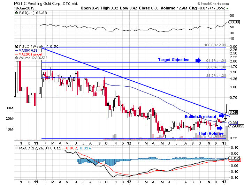Click the 20M volume axis label
The width and height of the screenshot is (244, 185).
(x=9, y=119)
